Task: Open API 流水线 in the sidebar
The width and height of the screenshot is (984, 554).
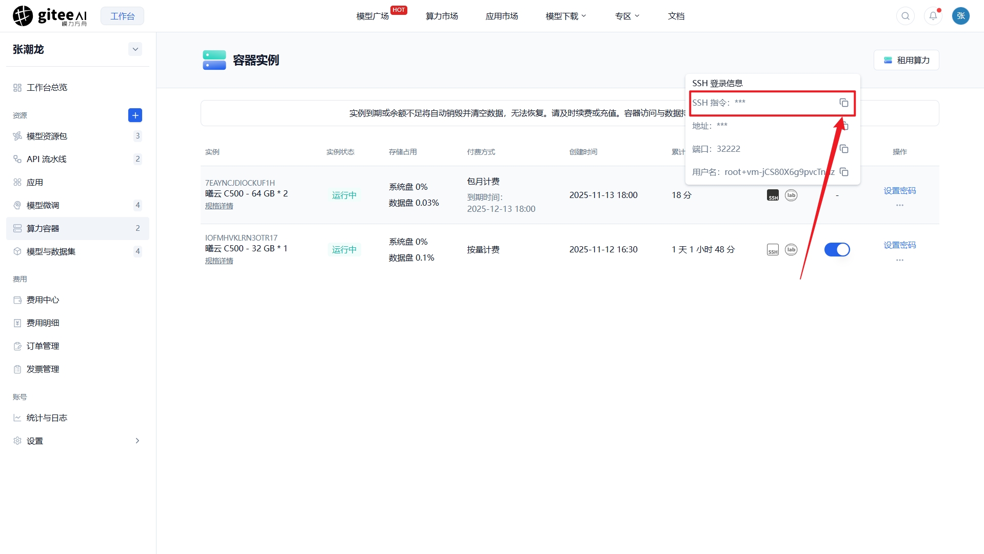Action: [77, 159]
